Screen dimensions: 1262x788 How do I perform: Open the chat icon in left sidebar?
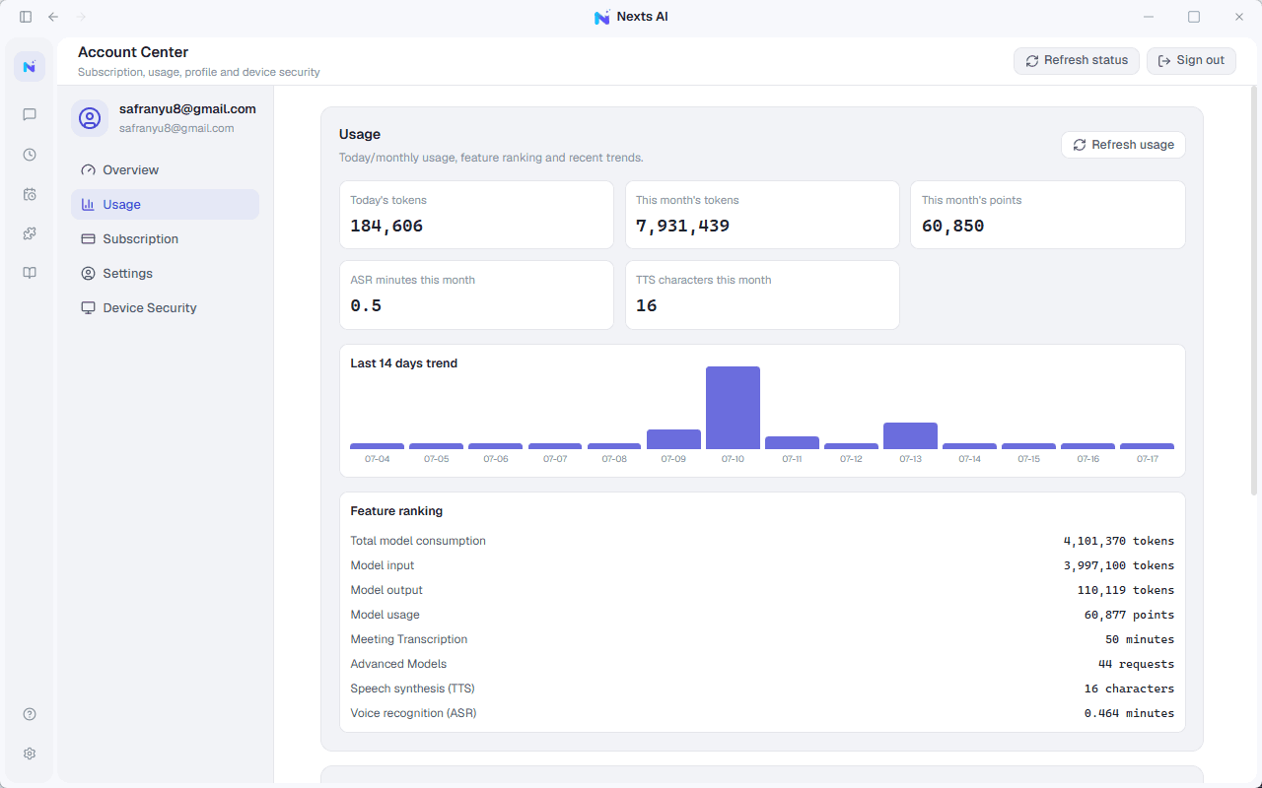[x=30, y=114]
